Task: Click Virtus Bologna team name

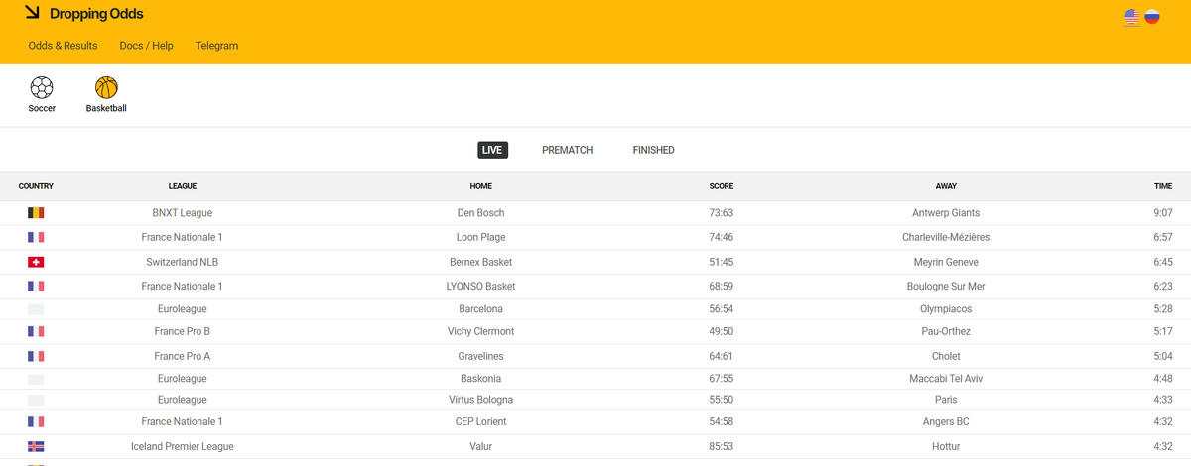Action: (481, 400)
